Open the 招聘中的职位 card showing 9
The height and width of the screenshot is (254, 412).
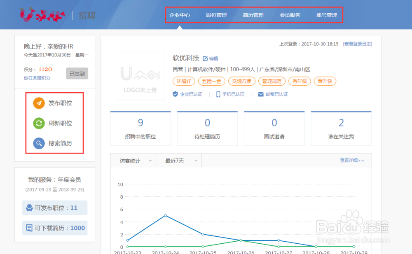click(x=140, y=128)
